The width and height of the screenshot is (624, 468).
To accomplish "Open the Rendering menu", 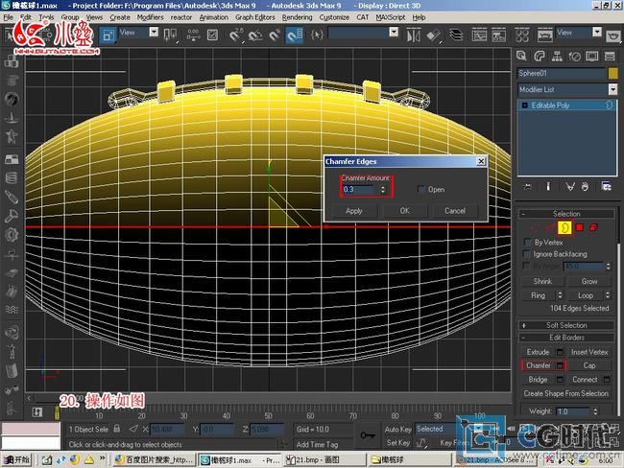I will [297, 17].
